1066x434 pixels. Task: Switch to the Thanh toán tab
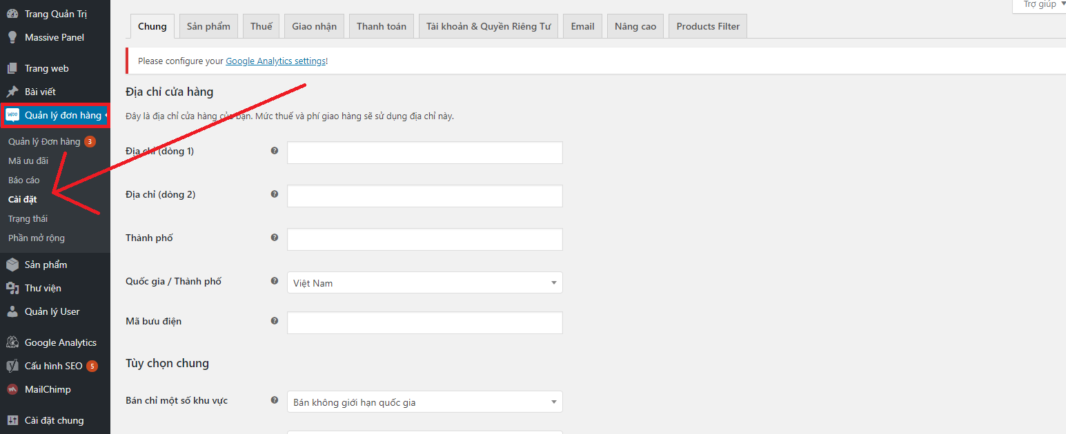pyautogui.click(x=381, y=26)
